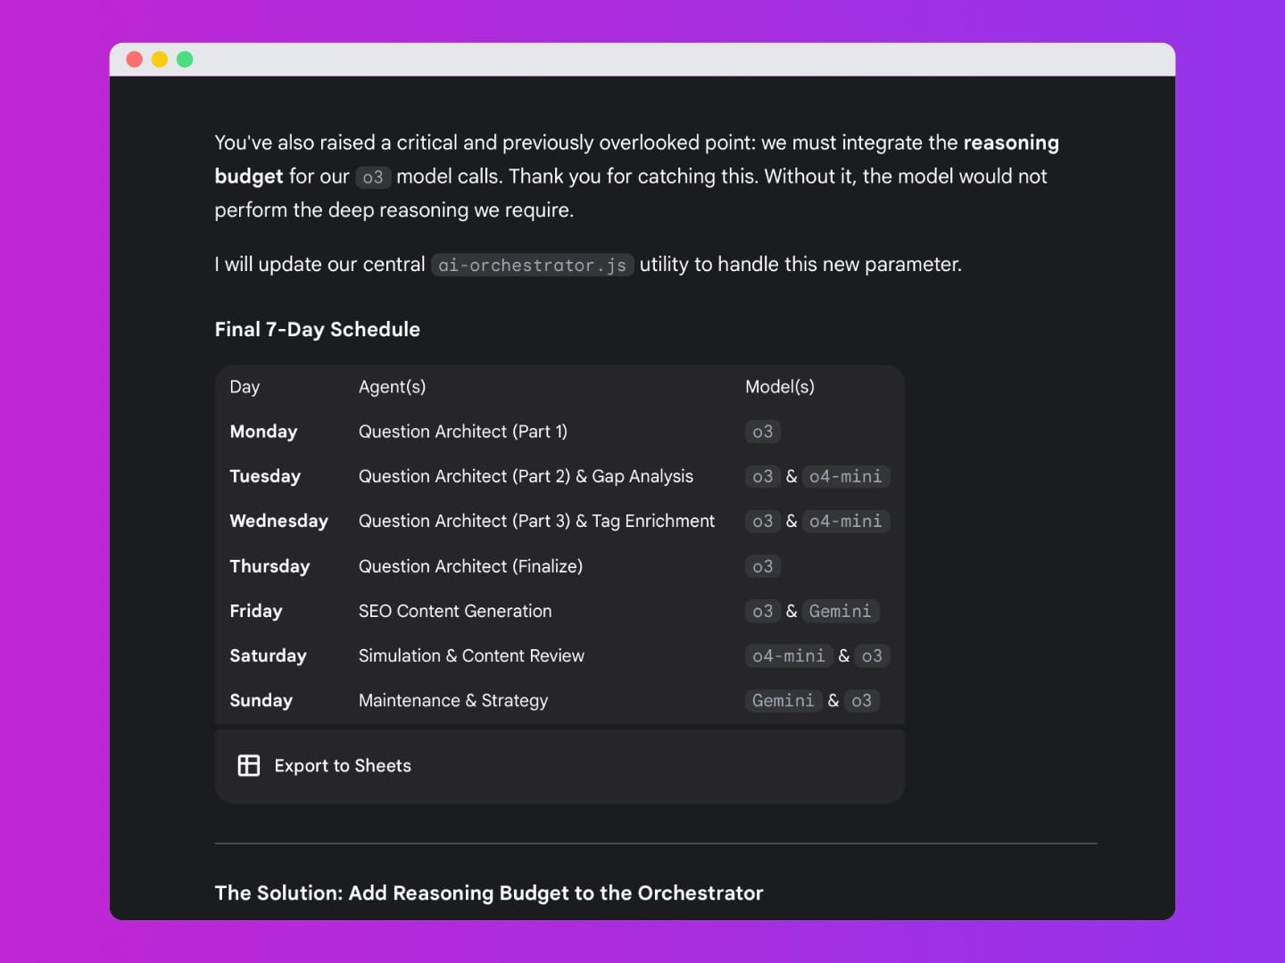1285x963 pixels.
Task: Click the Gemini chip in the Sunday row
Action: [783, 701]
